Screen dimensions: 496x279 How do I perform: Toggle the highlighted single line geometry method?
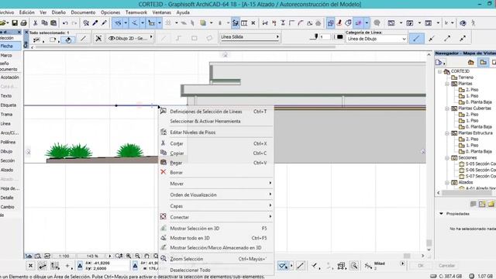[x=416, y=39]
